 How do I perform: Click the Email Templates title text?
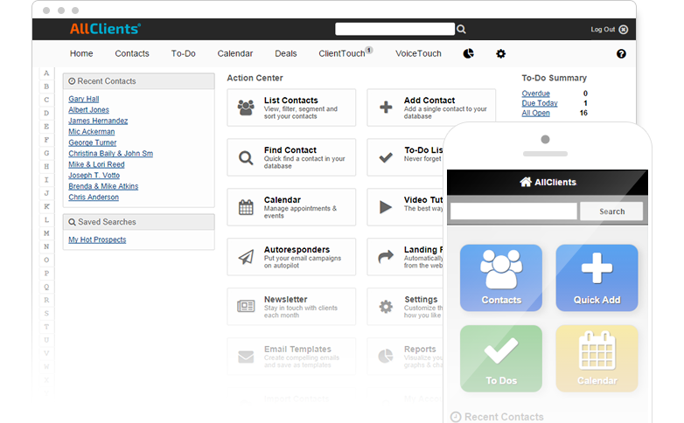point(297,349)
